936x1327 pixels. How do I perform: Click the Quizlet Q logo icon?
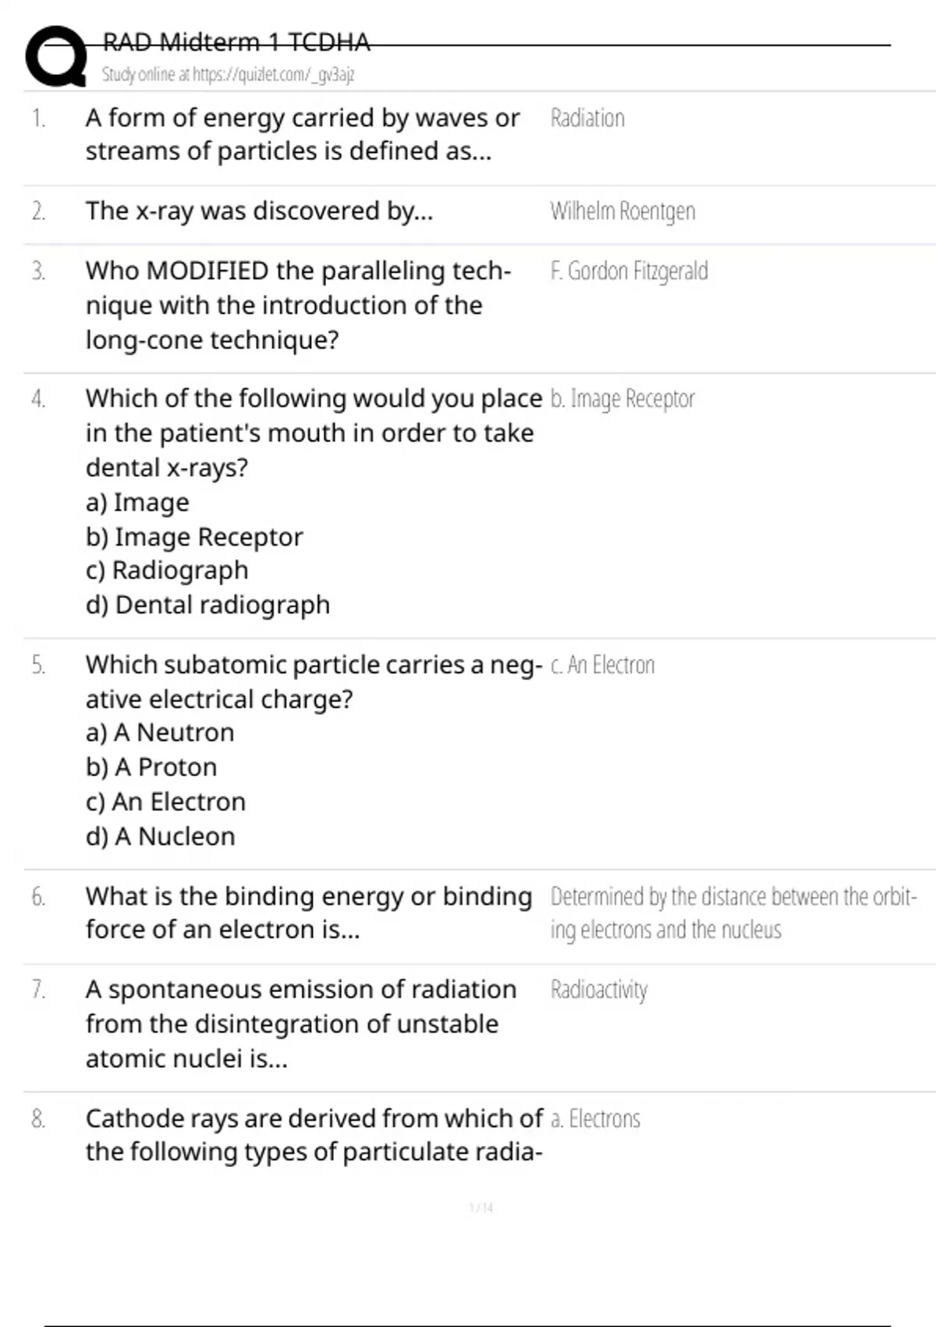click(x=55, y=56)
